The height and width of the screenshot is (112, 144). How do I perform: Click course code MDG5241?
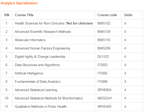[105, 98]
